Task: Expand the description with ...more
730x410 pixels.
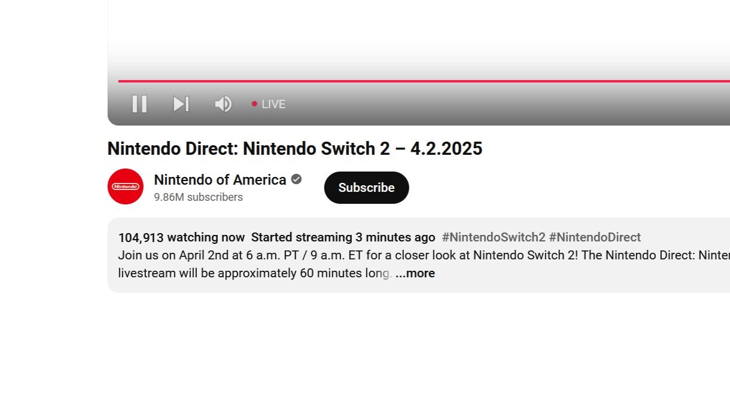Action: click(415, 273)
